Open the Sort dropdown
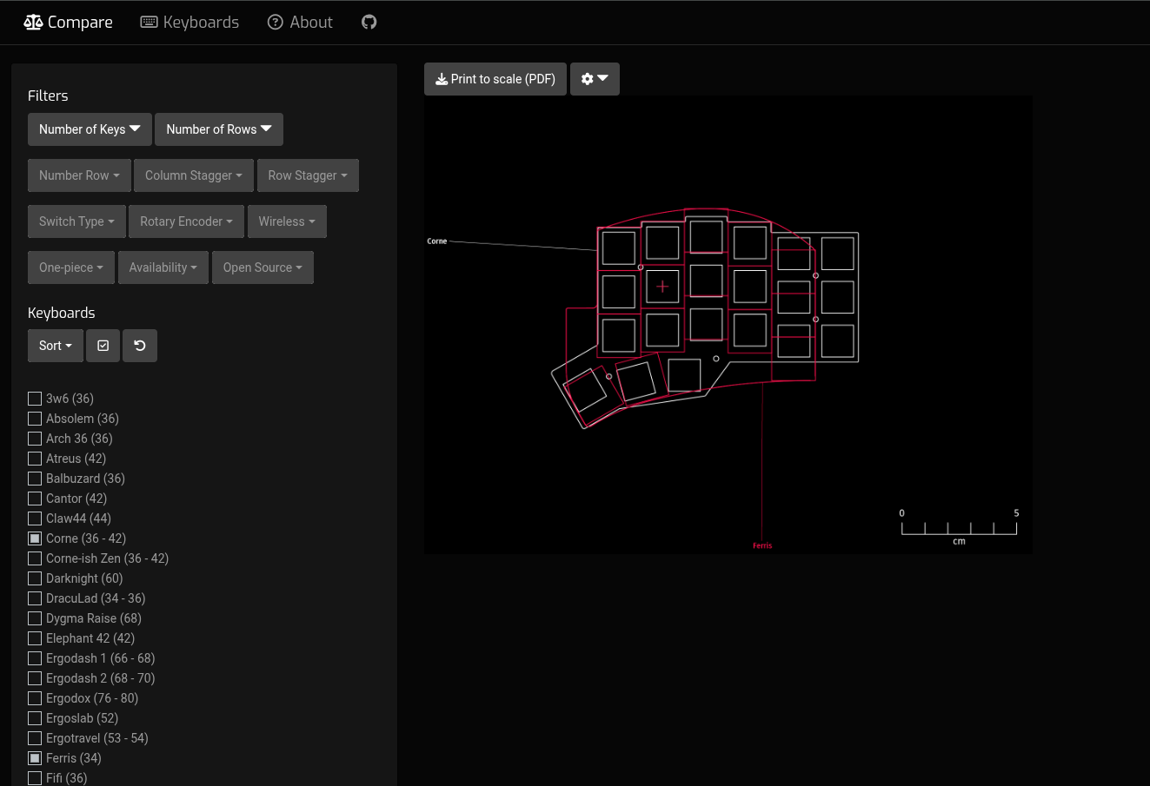This screenshot has height=786, width=1150. coord(56,346)
